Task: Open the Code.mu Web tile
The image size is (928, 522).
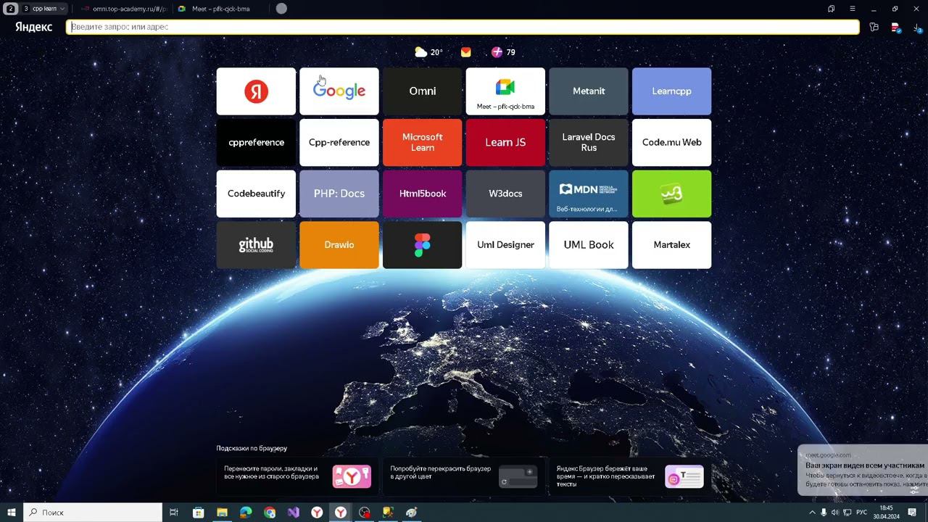Action: 672,143
